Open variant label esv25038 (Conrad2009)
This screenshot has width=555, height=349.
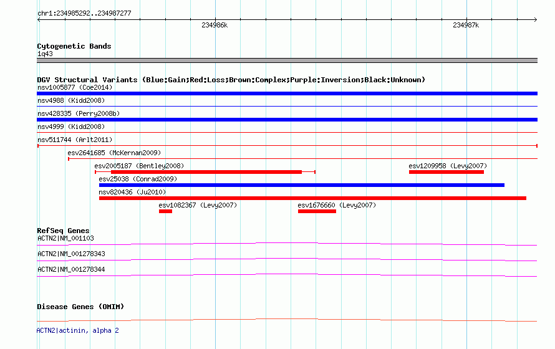(138, 179)
